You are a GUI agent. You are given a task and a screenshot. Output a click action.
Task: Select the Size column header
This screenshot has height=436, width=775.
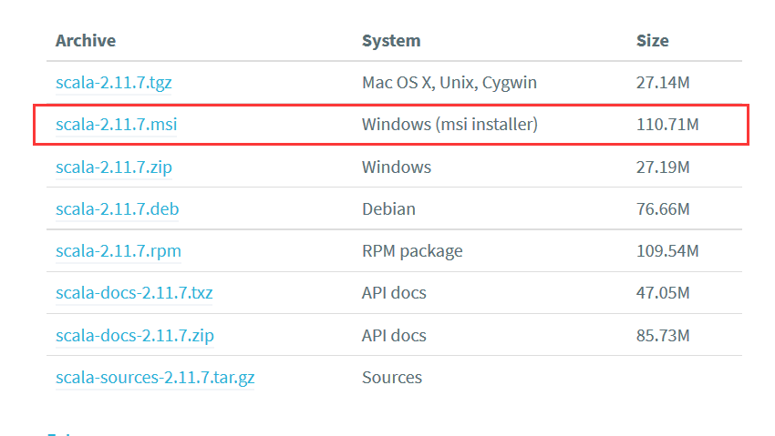[653, 40]
